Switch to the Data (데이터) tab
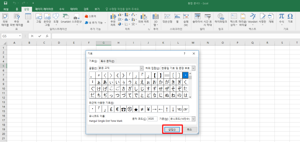Screen dimensions: 300x142 [x=74, y=9]
